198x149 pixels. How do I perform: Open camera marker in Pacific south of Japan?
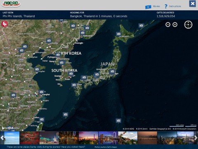[x=118, y=121]
